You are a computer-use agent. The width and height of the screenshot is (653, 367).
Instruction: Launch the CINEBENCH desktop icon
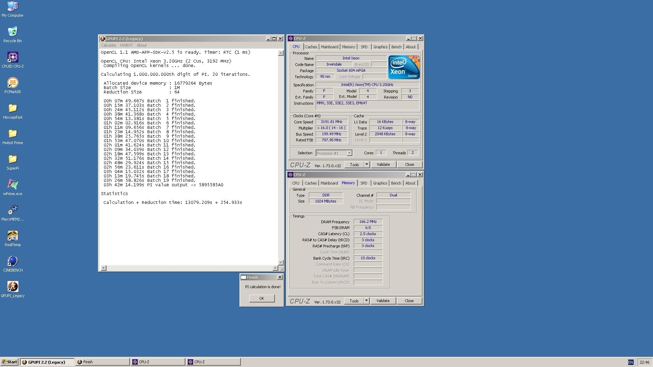(13, 264)
